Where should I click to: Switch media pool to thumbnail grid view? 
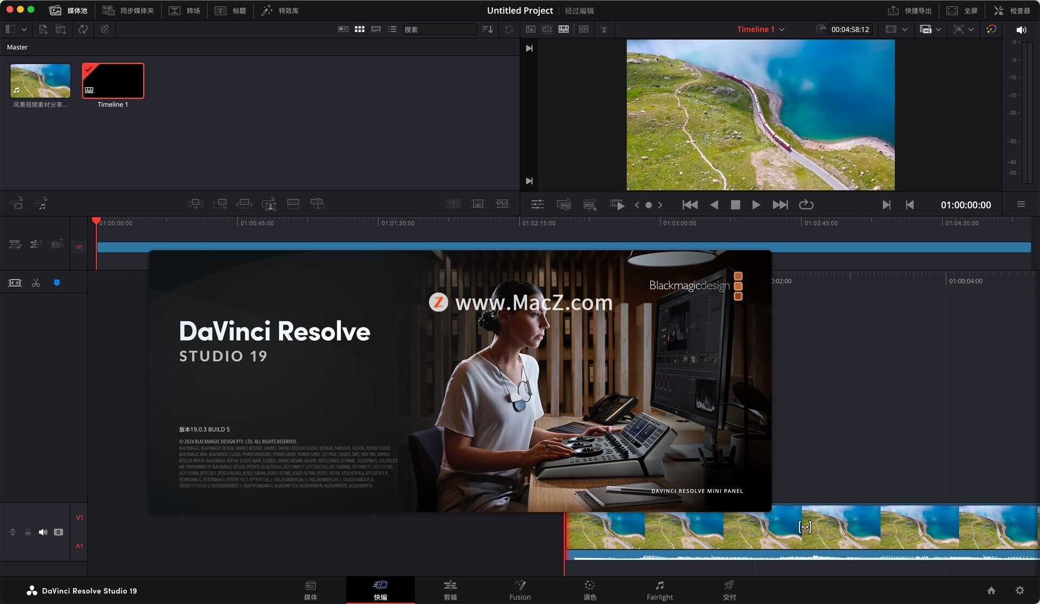coord(359,29)
